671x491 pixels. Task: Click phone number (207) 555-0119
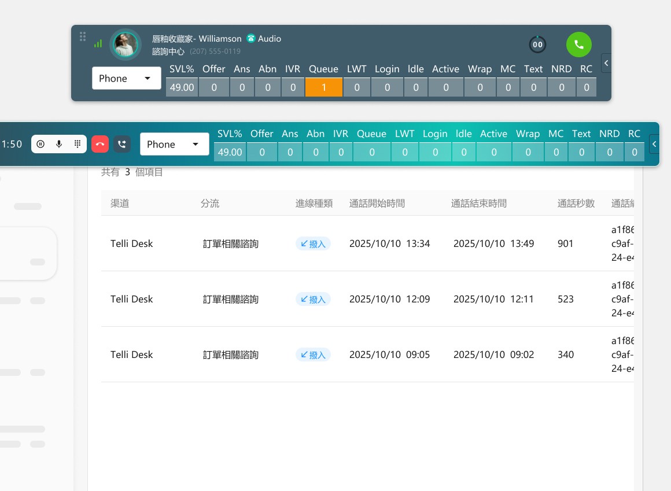tap(215, 51)
